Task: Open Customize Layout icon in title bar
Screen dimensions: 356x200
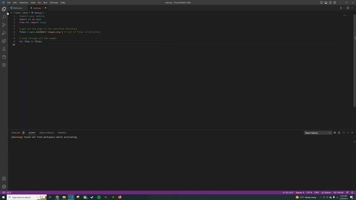Action: pos(335,2)
